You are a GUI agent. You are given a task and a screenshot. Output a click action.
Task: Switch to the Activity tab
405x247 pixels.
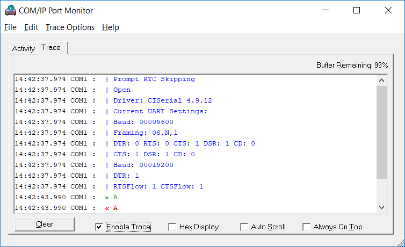click(x=24, y=48)
